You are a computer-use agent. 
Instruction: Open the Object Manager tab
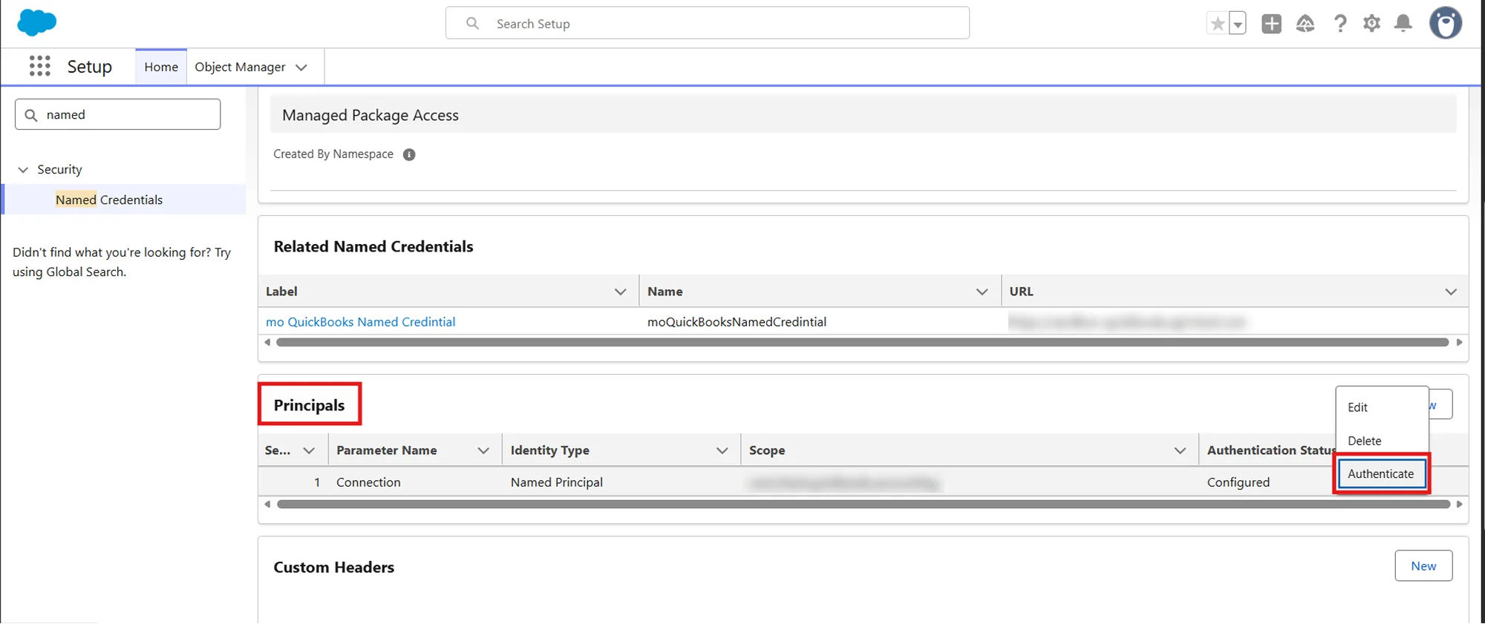click(x=240, y=67)
